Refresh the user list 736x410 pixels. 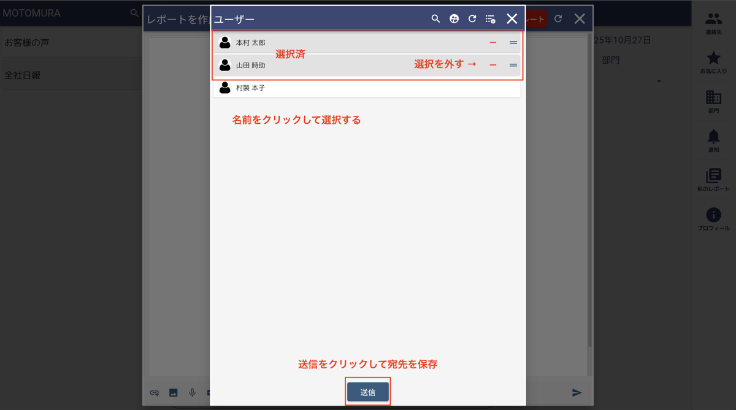coord(472,18)
